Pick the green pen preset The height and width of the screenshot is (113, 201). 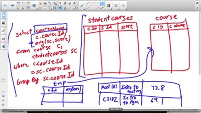click(97, 3)
